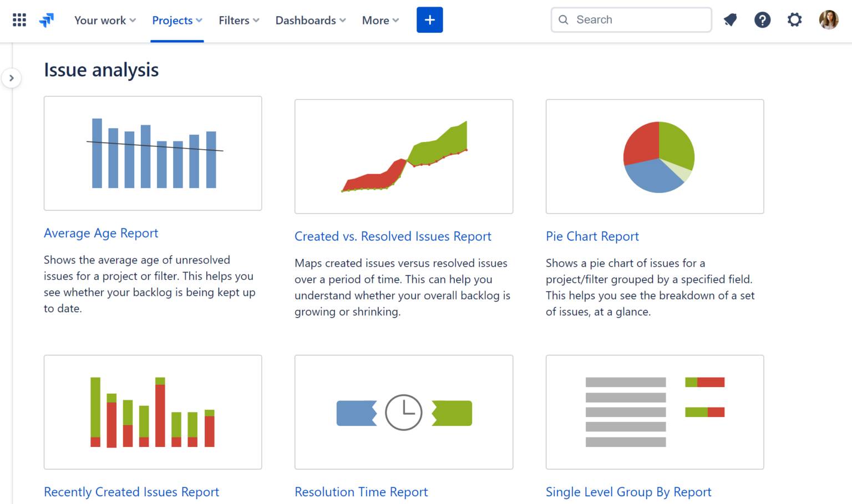This screenshot has height=504, width=852.
Task: Open the Dashboards dropdown
Action: pos(310,20)
